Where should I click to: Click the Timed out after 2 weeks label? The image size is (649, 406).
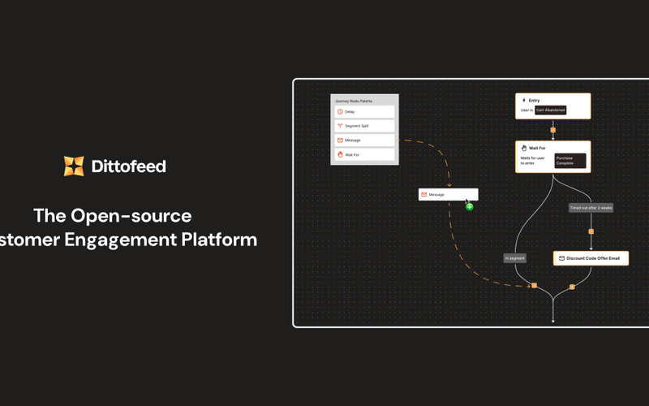[x=591, y=208]
